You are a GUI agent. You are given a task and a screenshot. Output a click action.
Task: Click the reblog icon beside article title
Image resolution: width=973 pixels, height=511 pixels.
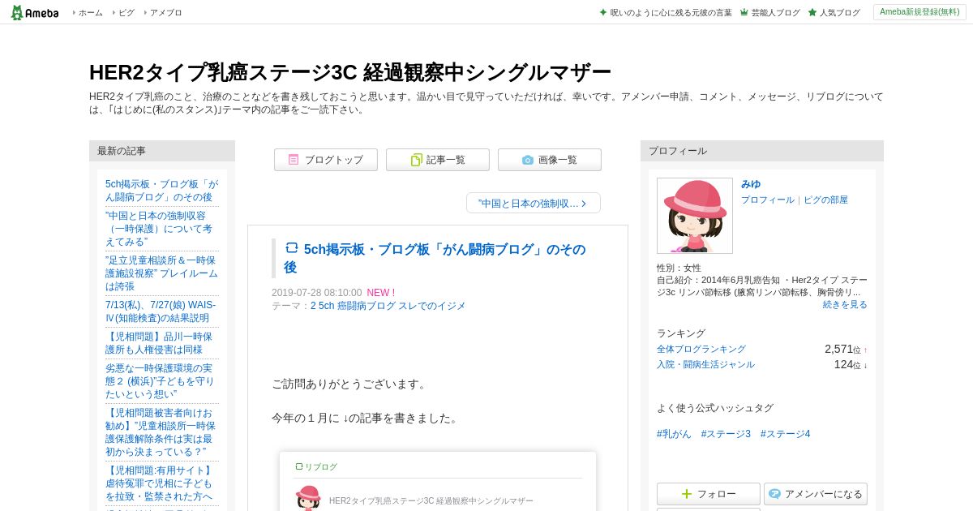point(292,248)
